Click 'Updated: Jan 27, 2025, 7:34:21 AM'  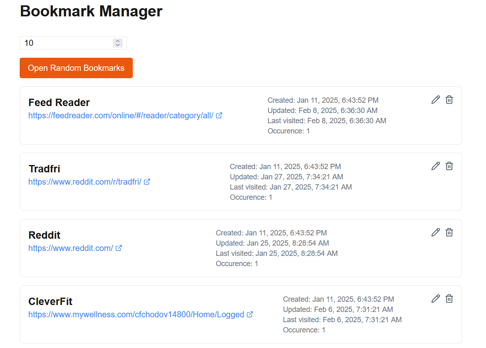pyautogui.click(x=286, y=177)
